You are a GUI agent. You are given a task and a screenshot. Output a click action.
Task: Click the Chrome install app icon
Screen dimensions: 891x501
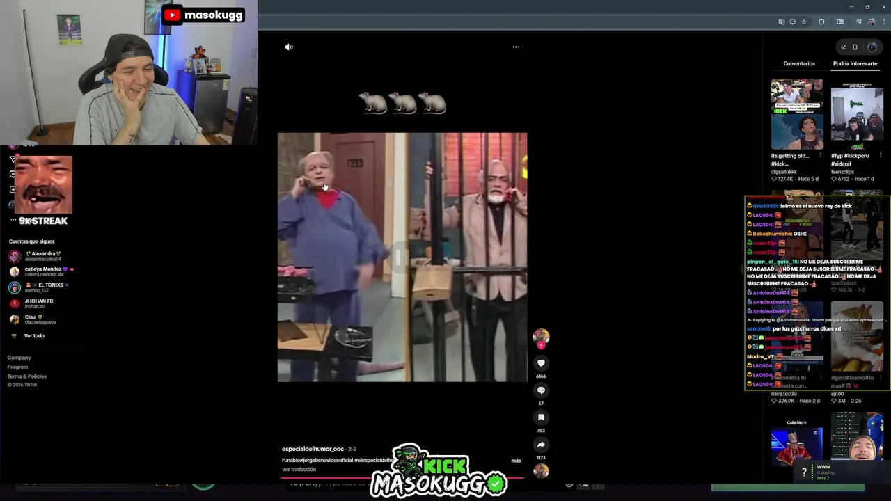(x=792, y=22)
